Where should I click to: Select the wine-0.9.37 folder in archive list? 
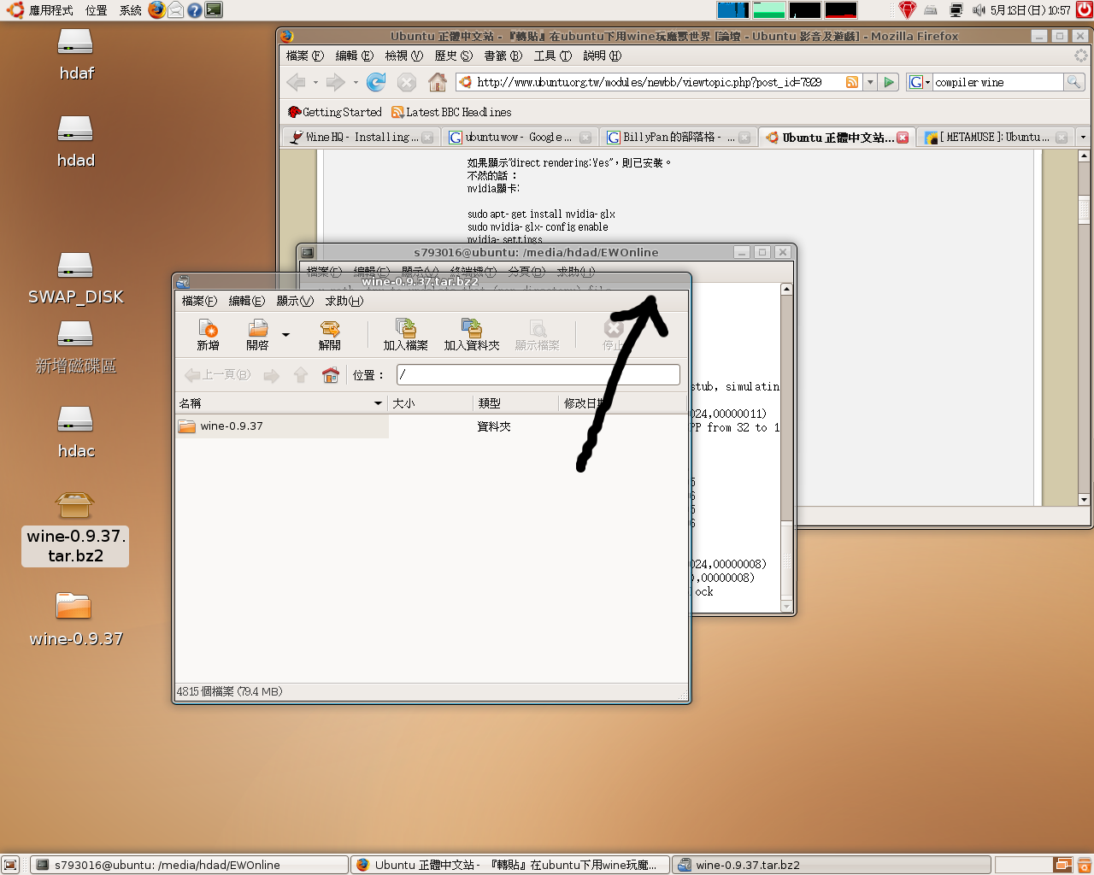click(x=231, y=426)
